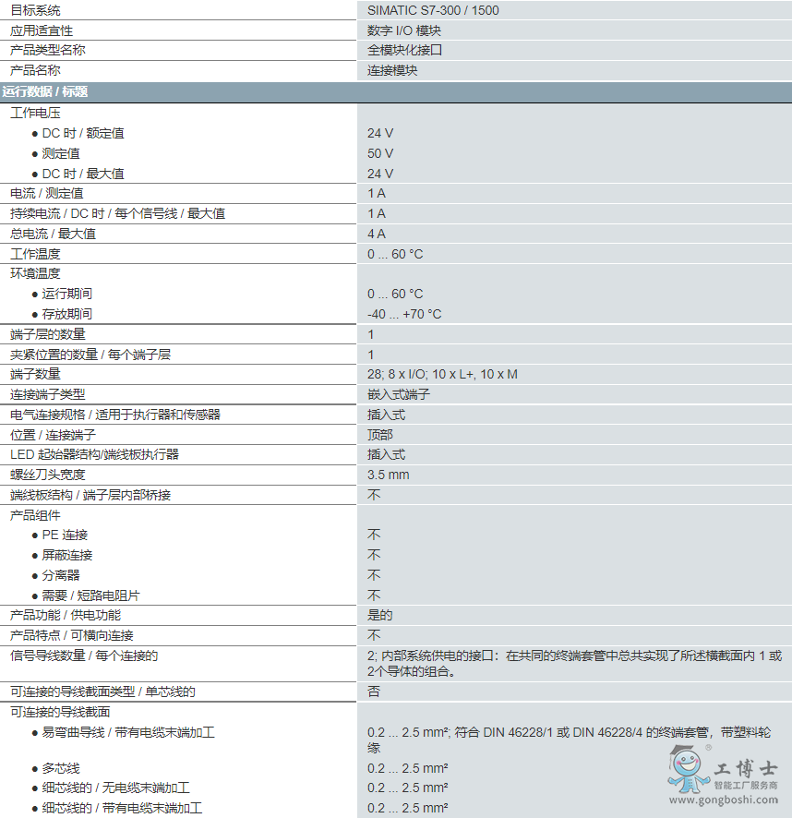Image resolution: width=792 pixels, height=818 pixels.
Task: Select the DC 时 / 额定值 row label
Action: point(83,133)
